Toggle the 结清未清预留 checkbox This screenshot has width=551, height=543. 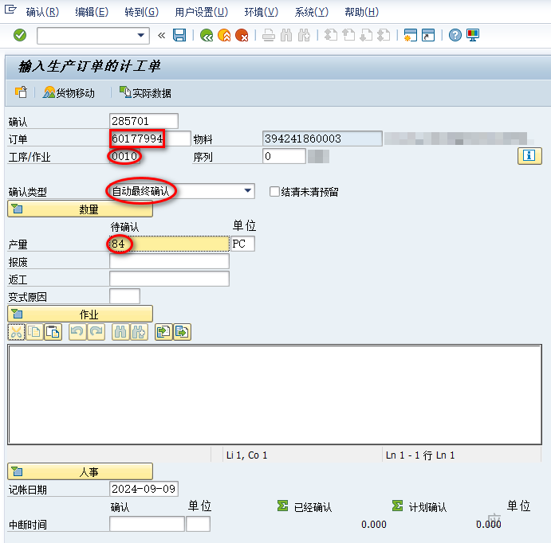coord(274,191)
